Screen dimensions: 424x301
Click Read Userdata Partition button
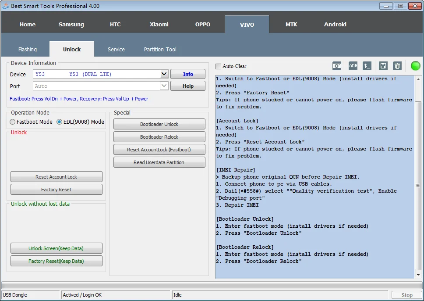coord(159,162)
